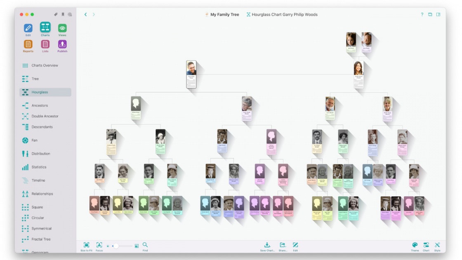The image size is (462, 260).
Task: Click My Family Tree title breadcrumb
Action: pyautogui.click(x=224, y=14)
